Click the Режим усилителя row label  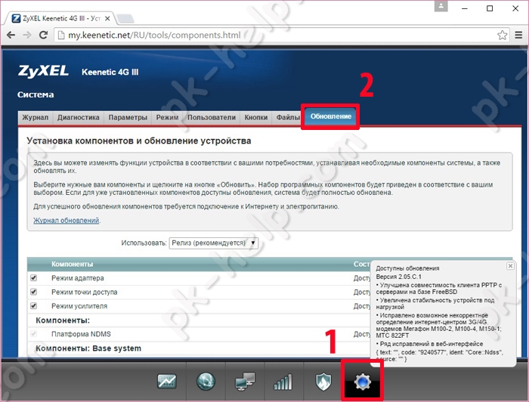point(79,306)
